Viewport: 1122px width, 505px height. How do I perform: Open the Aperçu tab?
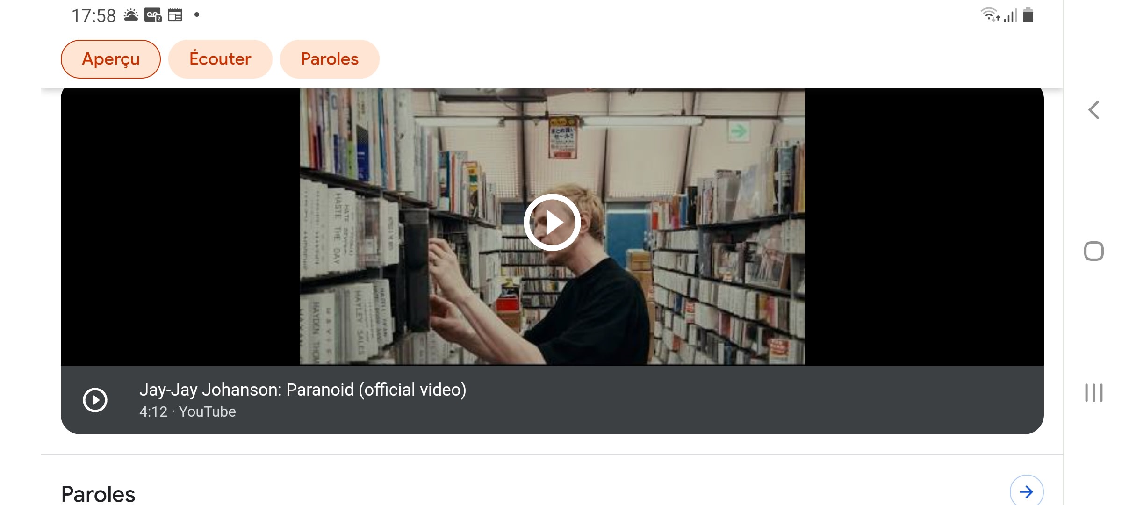[x=111, y=59]
